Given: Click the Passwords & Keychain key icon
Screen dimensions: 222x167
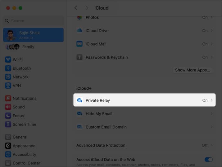Looking at the screenshot, I should 79,57.
